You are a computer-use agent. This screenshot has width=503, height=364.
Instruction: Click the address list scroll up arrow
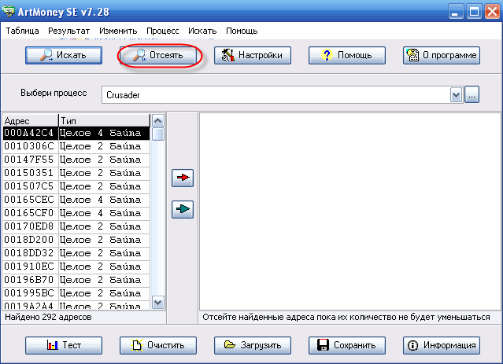pyautogui.click(x=158, y=121)
